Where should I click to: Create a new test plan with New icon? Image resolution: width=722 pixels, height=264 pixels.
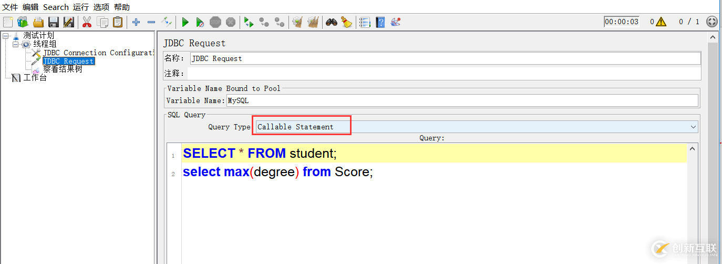(x=7, y=22)
